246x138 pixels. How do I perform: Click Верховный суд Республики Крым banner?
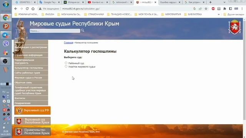(x=32, y=121)
